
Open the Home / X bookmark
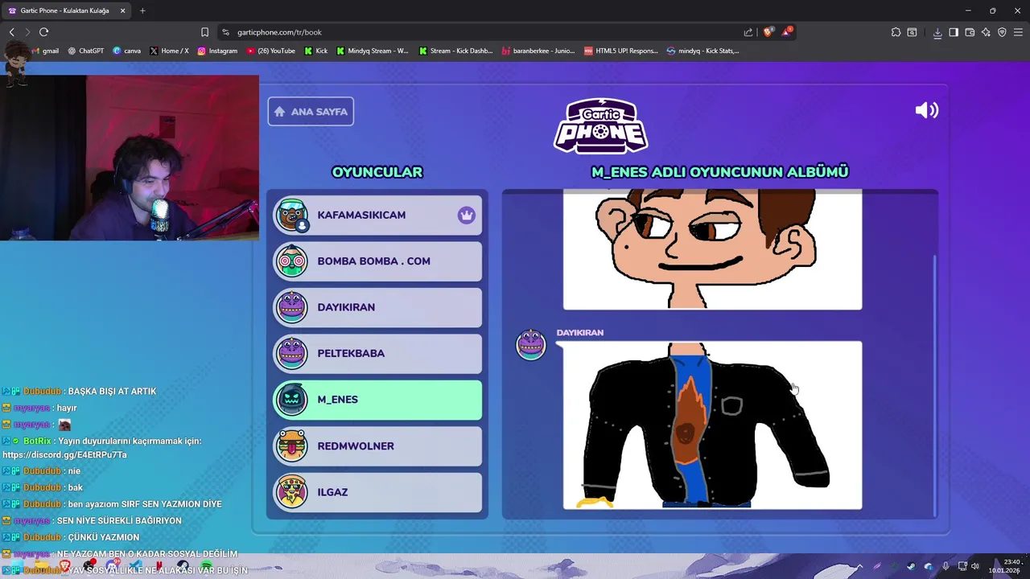pos(169,51)
